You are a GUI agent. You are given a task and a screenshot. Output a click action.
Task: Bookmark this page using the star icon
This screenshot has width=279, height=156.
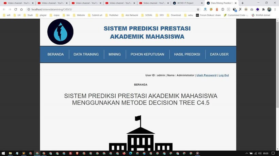[x=198, y=9]
